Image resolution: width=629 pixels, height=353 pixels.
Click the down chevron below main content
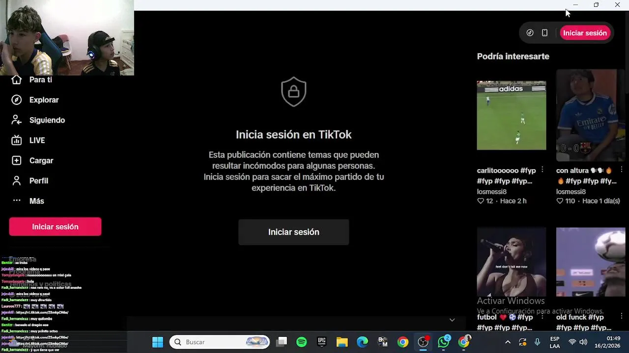[452, 320]
